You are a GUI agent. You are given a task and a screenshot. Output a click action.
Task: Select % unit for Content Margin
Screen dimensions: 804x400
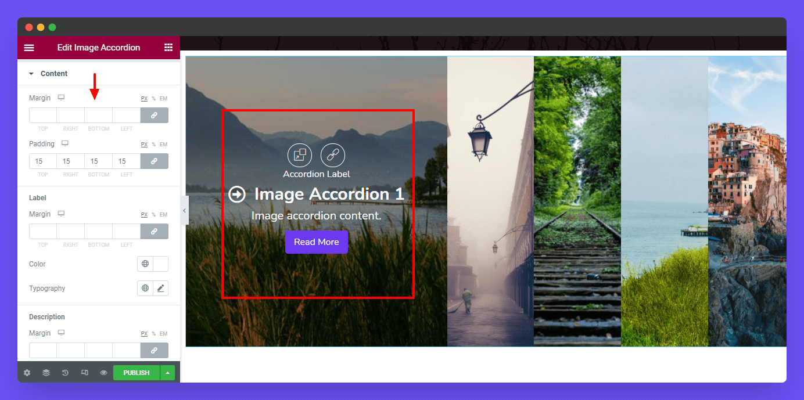(x=154, y=99)
